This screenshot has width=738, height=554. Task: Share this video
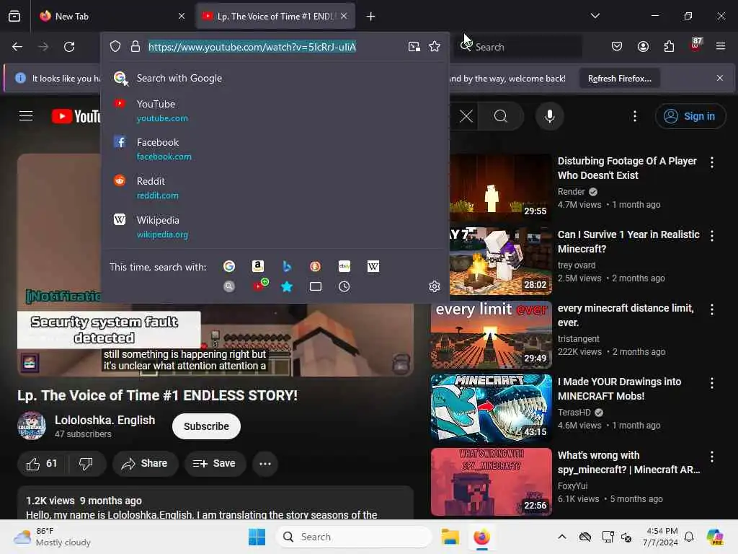(145, 464)
